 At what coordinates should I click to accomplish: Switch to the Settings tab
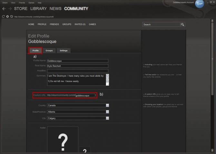64,50
